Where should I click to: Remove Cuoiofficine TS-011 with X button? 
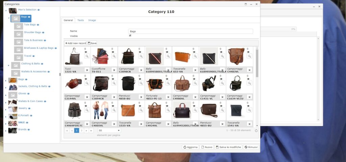114,70
